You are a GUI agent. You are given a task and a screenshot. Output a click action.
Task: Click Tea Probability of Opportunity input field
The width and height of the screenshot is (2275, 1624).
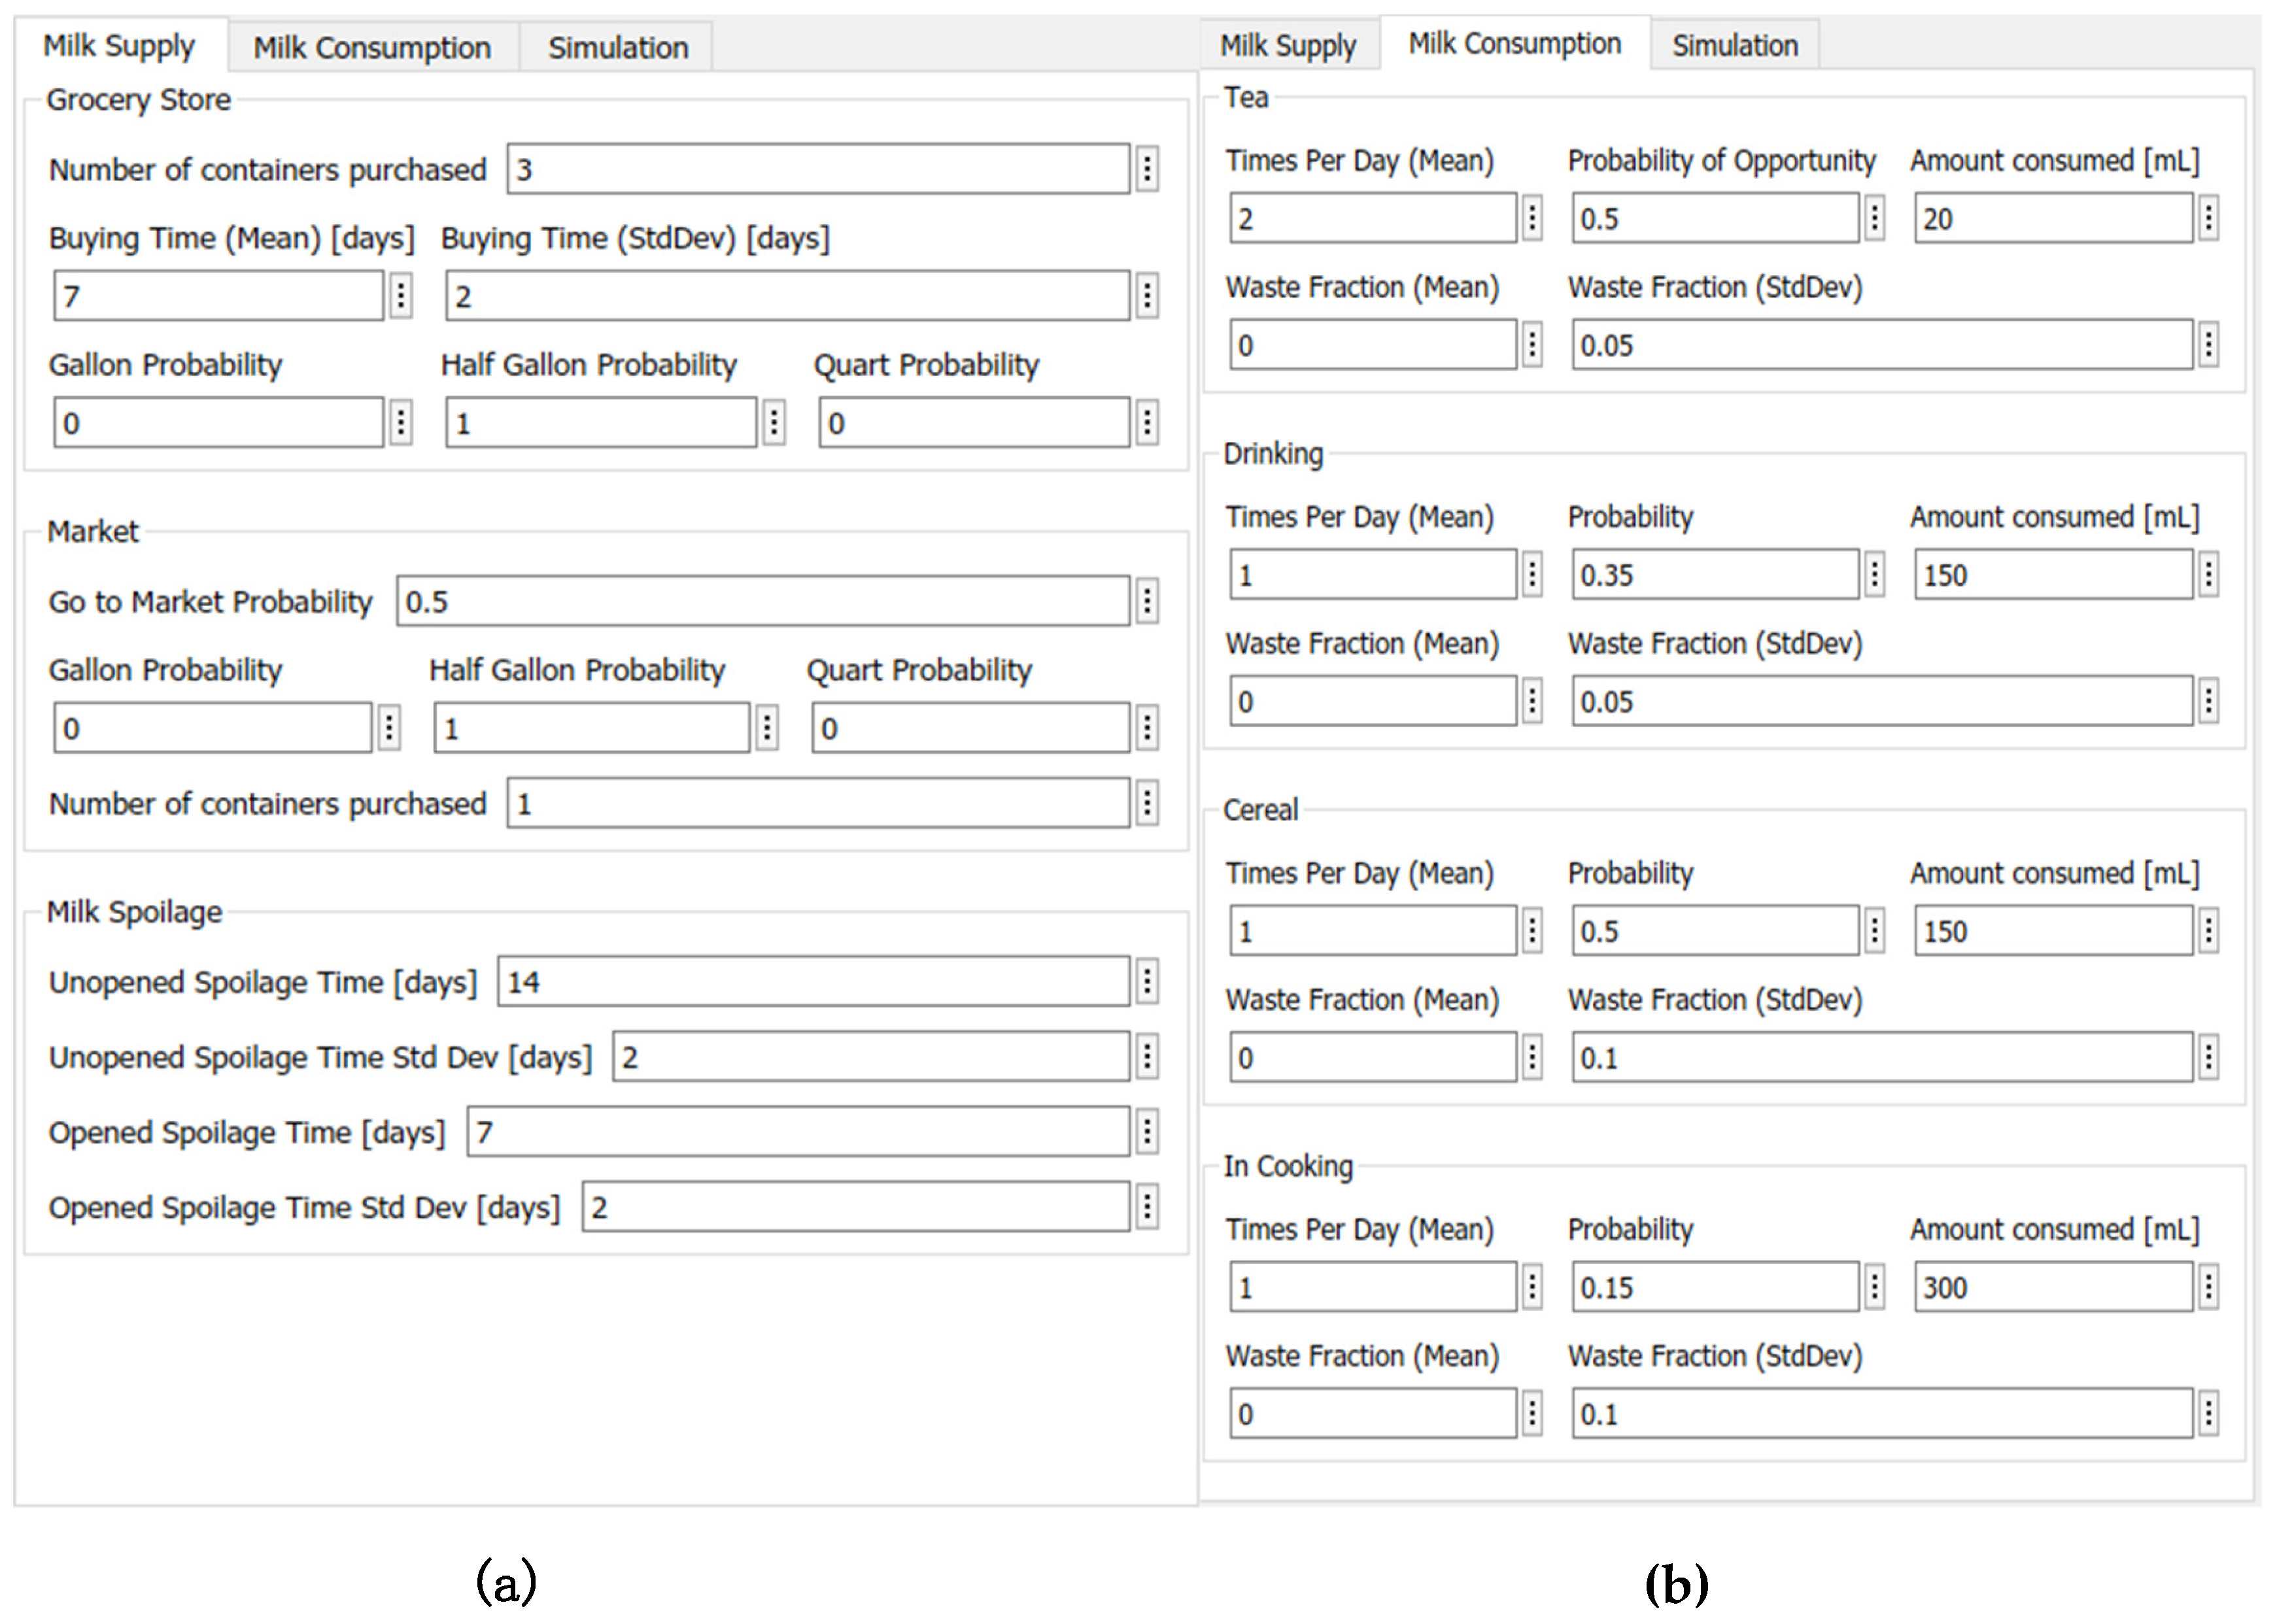click(x=1714, y=217)
